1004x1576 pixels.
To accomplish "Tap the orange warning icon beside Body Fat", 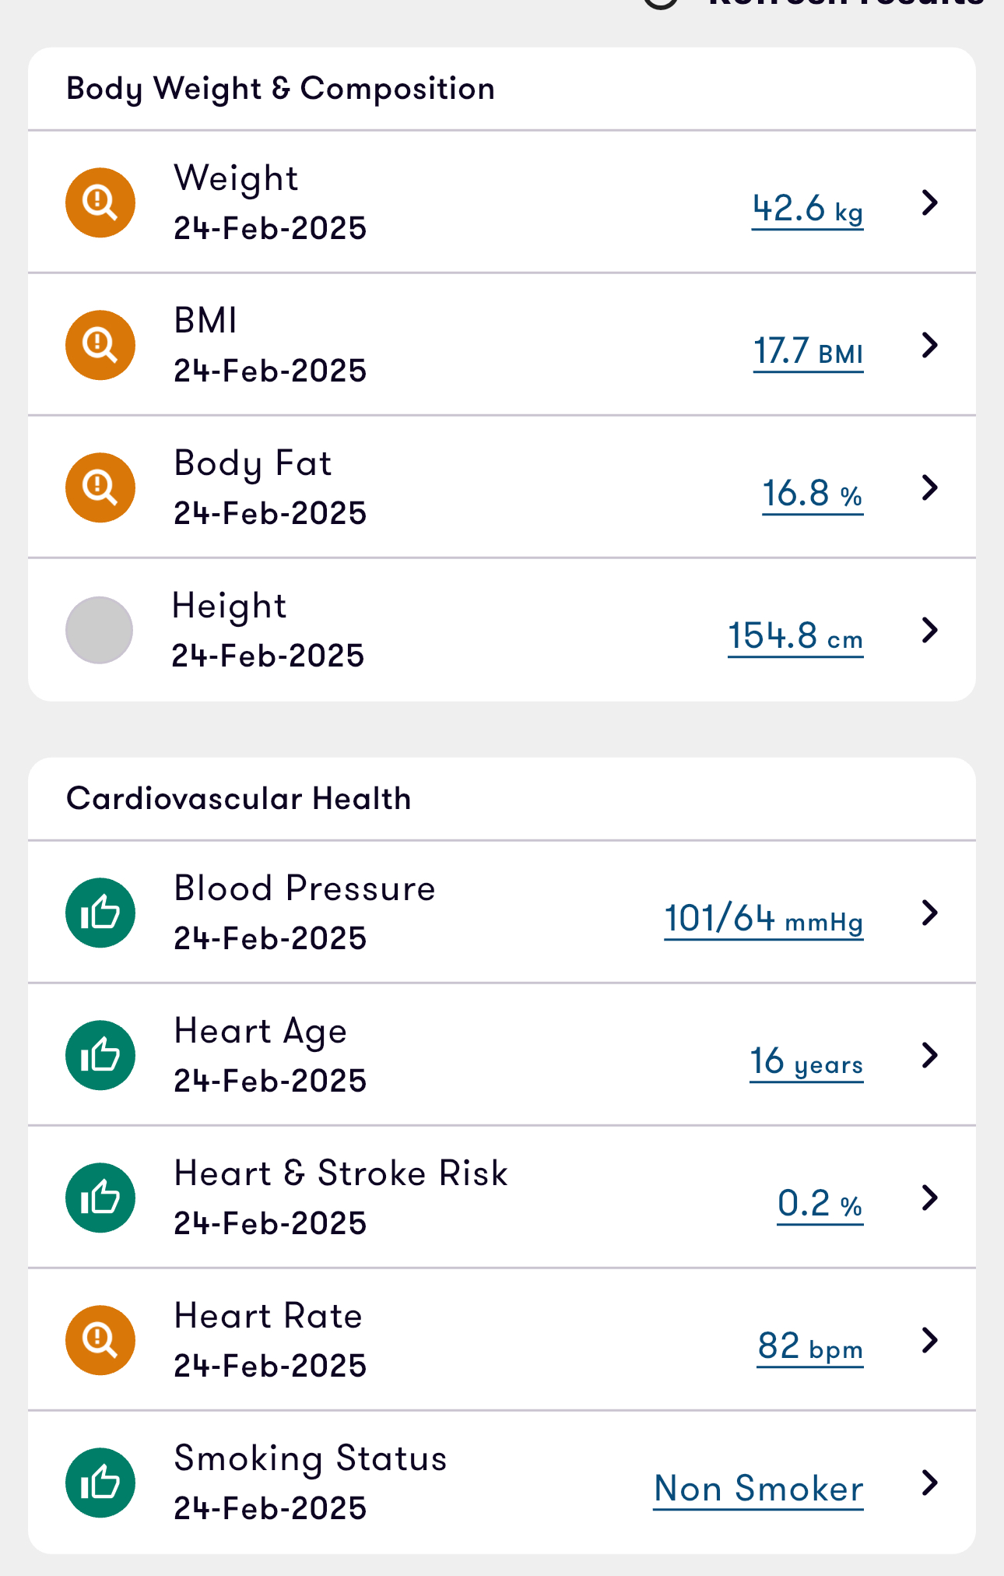I will tap(100, 487).
